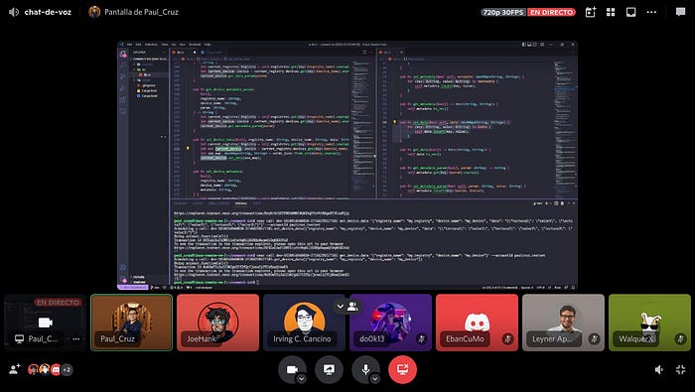The image size is (695, 392).
Task: Share your screen
Action: pyautogui.click(x=329, y=369)
